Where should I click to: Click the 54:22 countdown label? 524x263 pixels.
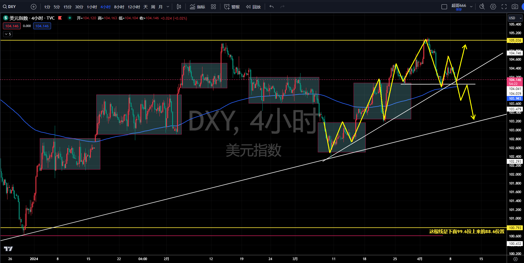[513, 84]
